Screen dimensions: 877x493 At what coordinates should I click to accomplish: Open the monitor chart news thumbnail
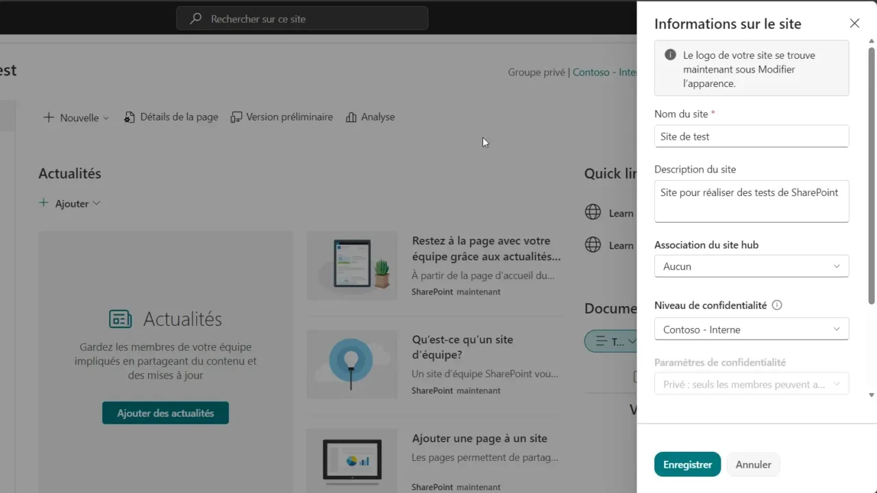coord(352,460)
